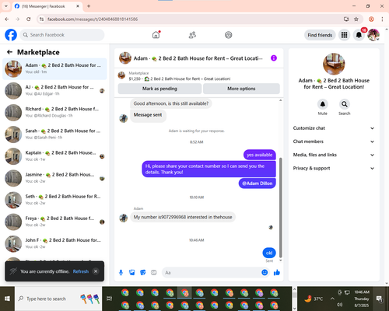This screenshot has width=389, height=311.
Task: Click the browser address bar URL
Action: (93, 19)
